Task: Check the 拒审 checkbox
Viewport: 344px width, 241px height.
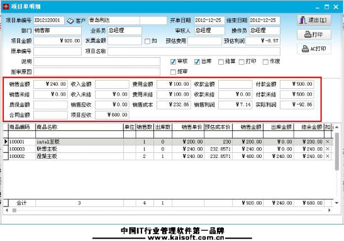Action: 173,72
